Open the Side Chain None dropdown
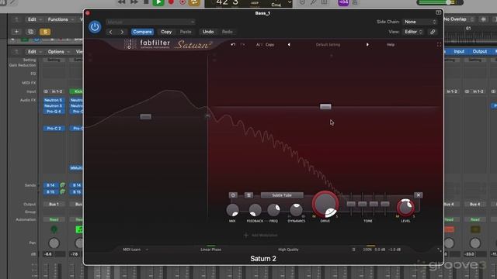 click(x=420, y=22)
